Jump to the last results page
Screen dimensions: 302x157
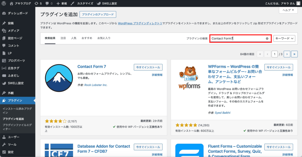click(294, 54)
